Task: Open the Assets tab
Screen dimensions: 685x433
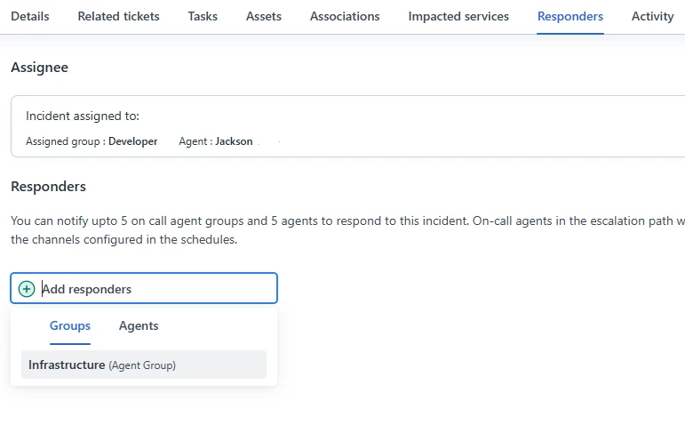Action: tap(264, 16)
